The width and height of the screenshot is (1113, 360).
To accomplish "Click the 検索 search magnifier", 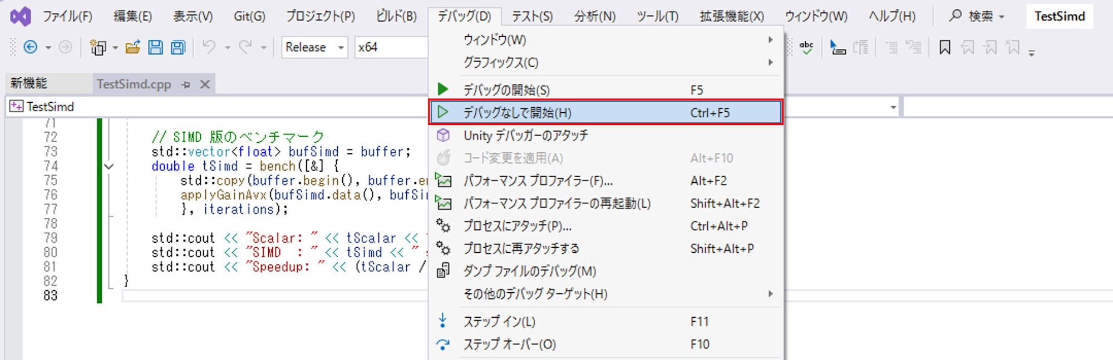I will click(955, 16).
